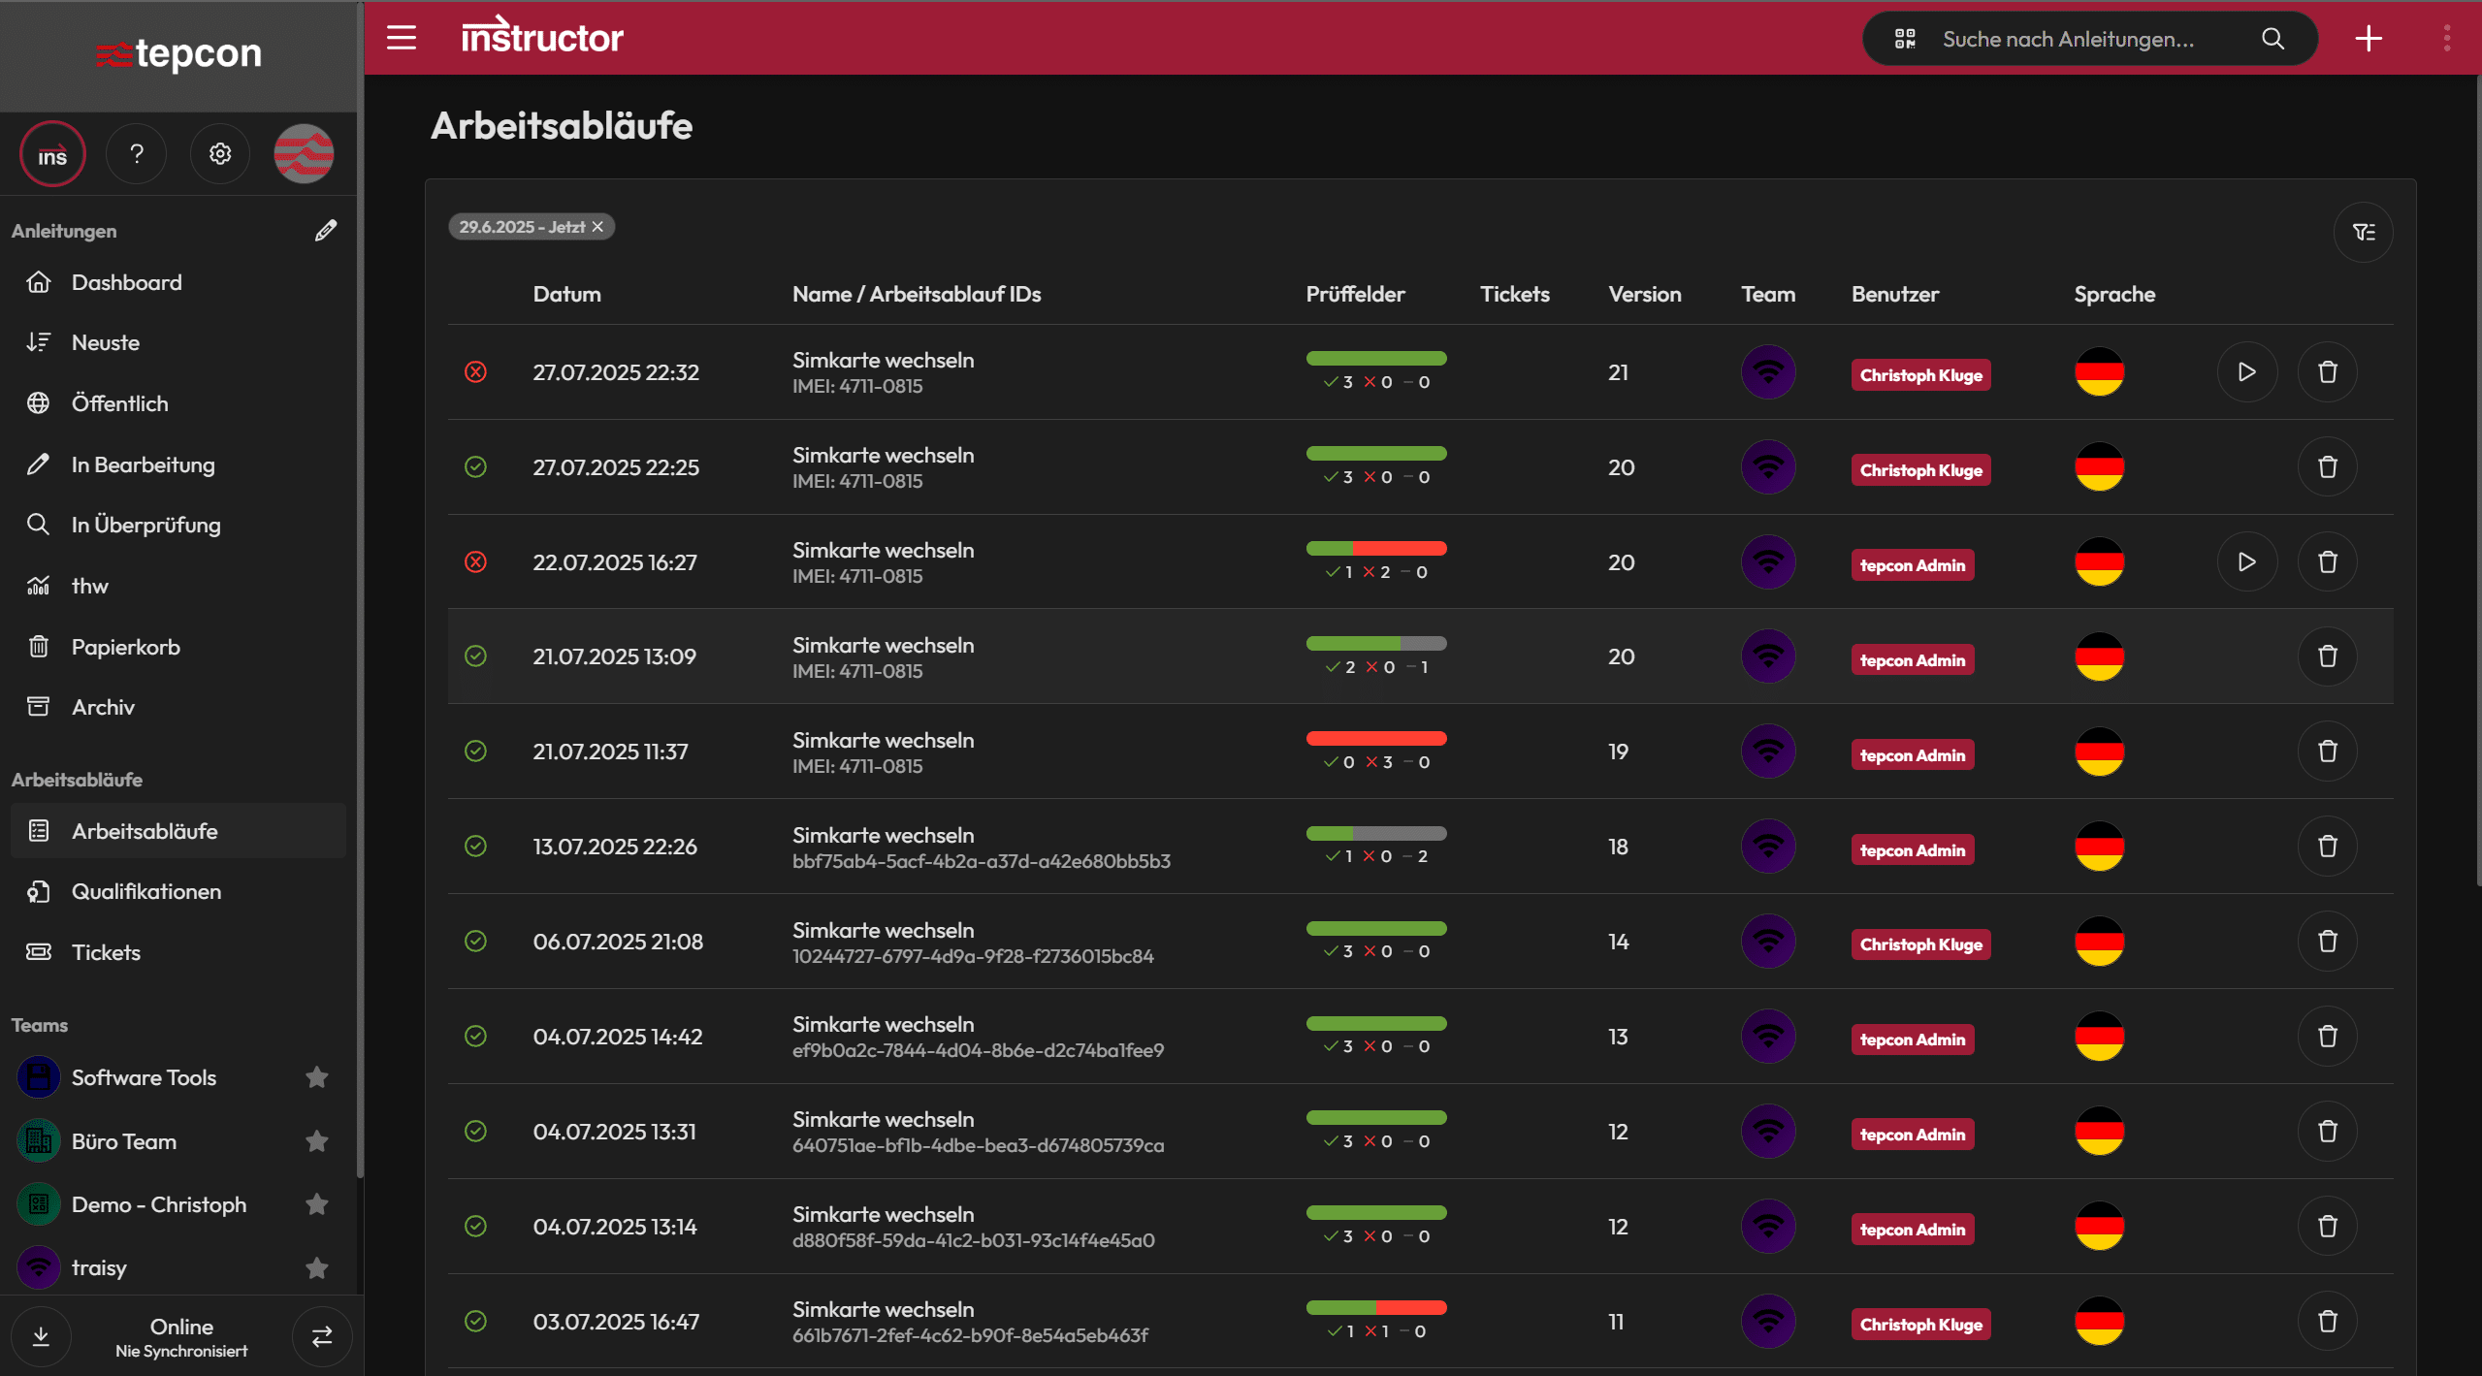Click the QR code scan icon
Viewport: 2482px width, 1376px height.
[1905, 39]
